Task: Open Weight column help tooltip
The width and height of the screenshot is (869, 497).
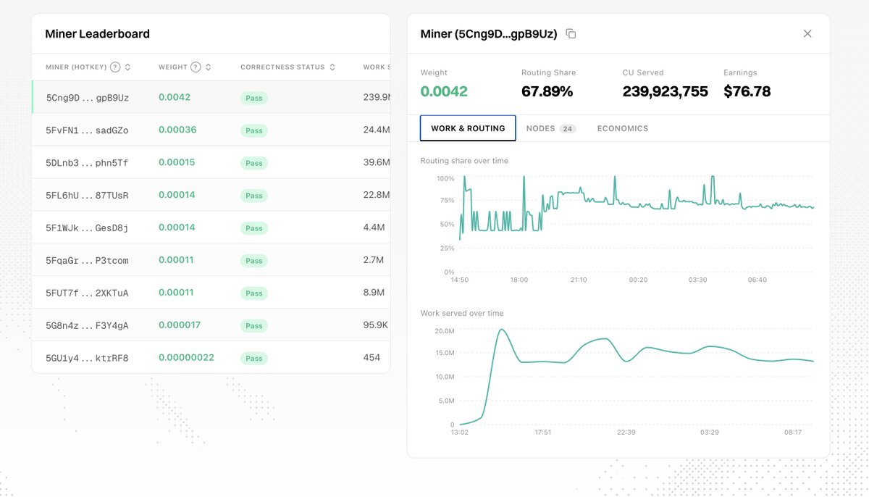Action: click(196, 67)
